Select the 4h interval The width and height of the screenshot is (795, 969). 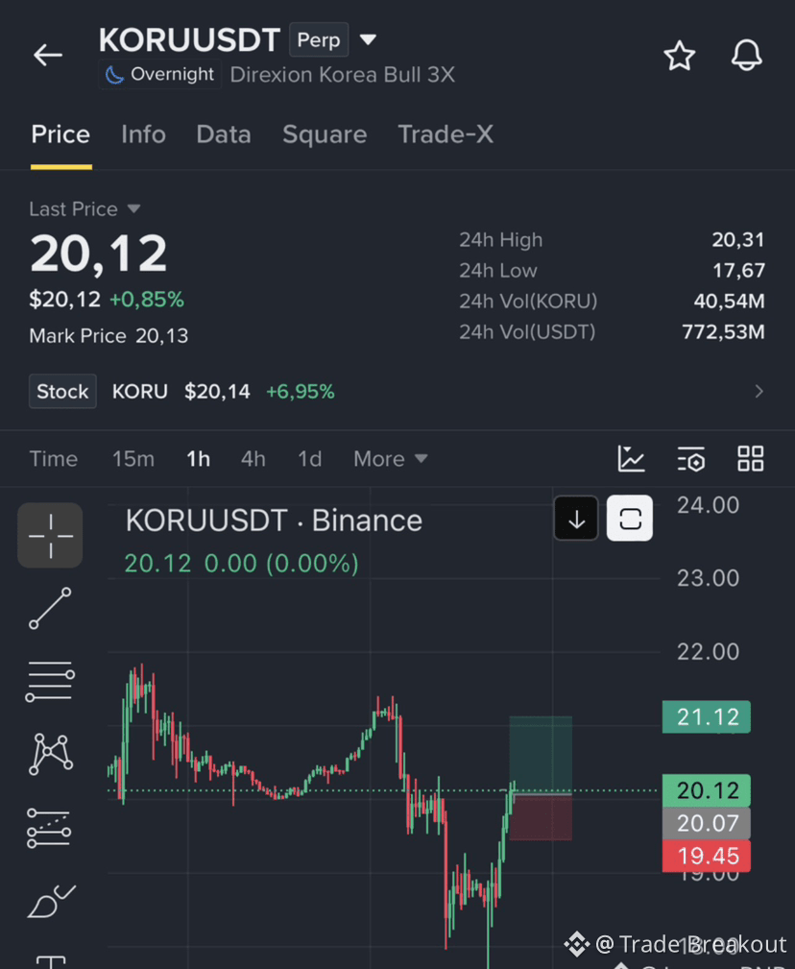253,459
